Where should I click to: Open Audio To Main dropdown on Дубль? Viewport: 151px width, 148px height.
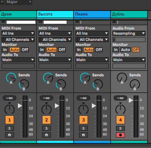129,60
